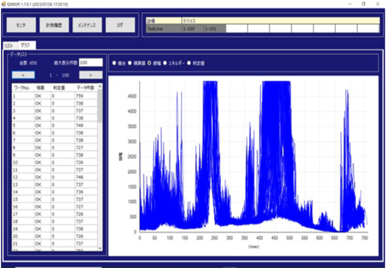The width and height of the screenshot is (386, 268).
Task: Select work No. 16 row
Action: (x=55, y=206)
